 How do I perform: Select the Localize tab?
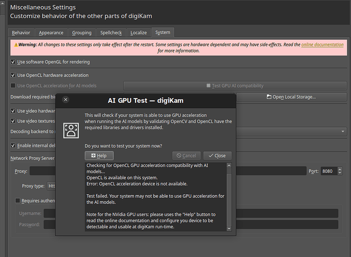click(x=139, y=32)
